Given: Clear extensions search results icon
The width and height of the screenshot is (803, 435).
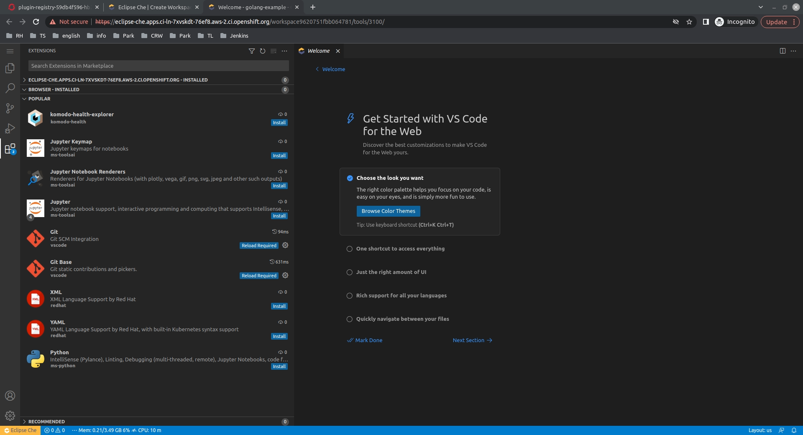Looking at the screenshot, I should (x=274, y=51).
